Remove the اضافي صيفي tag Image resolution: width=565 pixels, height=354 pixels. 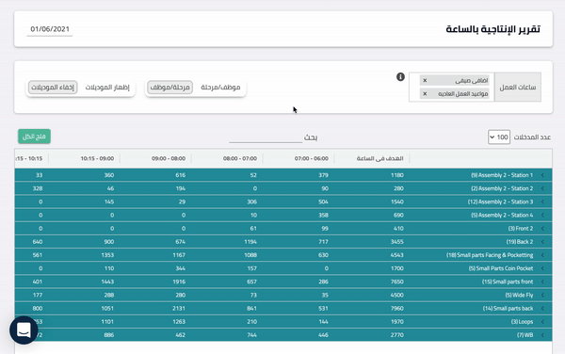[x=425, y=80]
